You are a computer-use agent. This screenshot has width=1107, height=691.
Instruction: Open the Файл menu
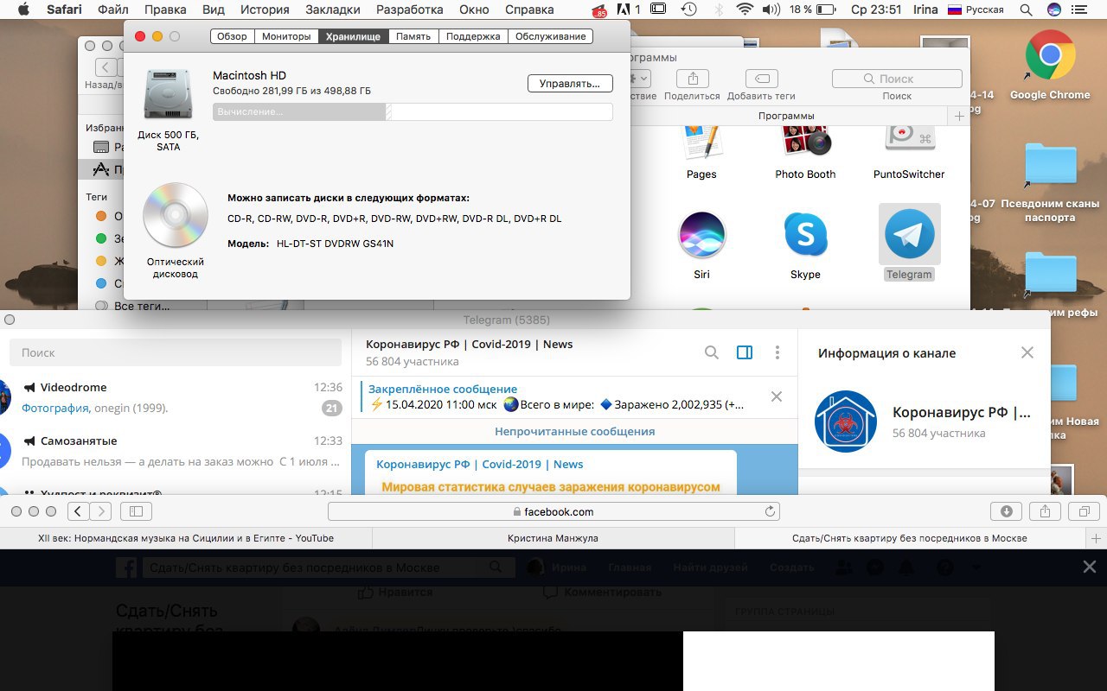tap(113, 10)
